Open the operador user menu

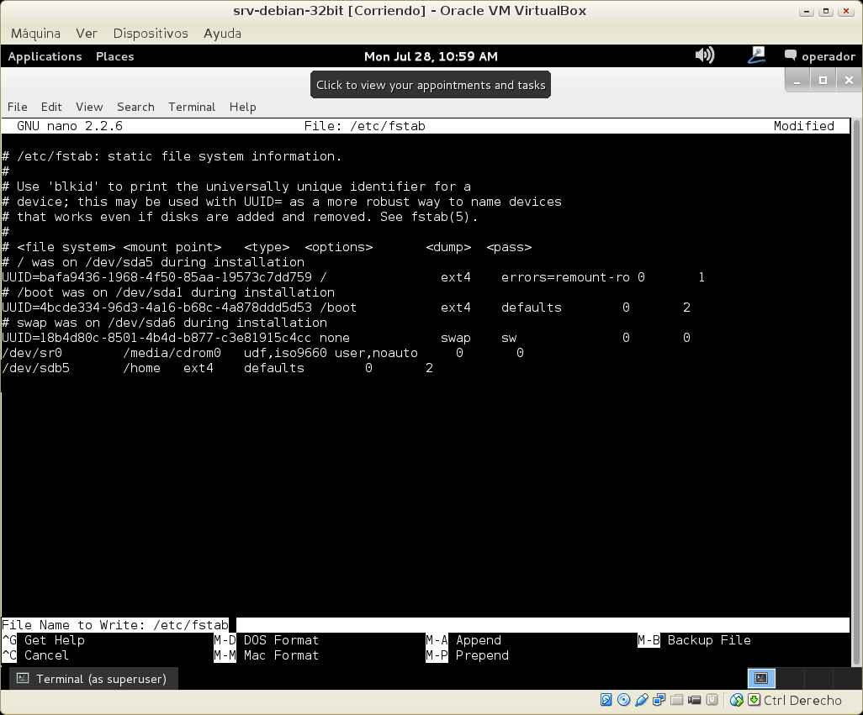tap(819, 56)
